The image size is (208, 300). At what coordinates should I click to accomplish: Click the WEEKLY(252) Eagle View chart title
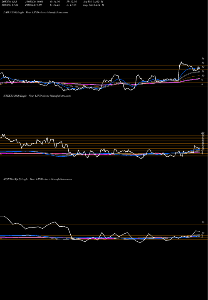[x=37, y=96]
